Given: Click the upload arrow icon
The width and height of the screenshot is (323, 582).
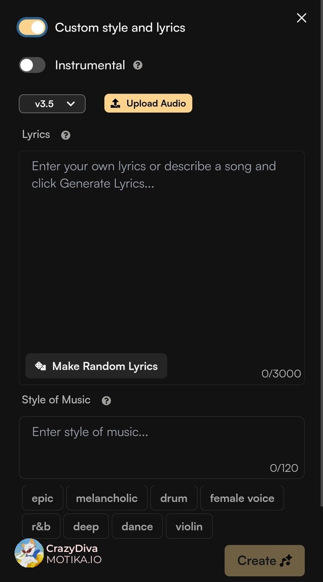Looking at the screenshot, I should pos(116,103).
